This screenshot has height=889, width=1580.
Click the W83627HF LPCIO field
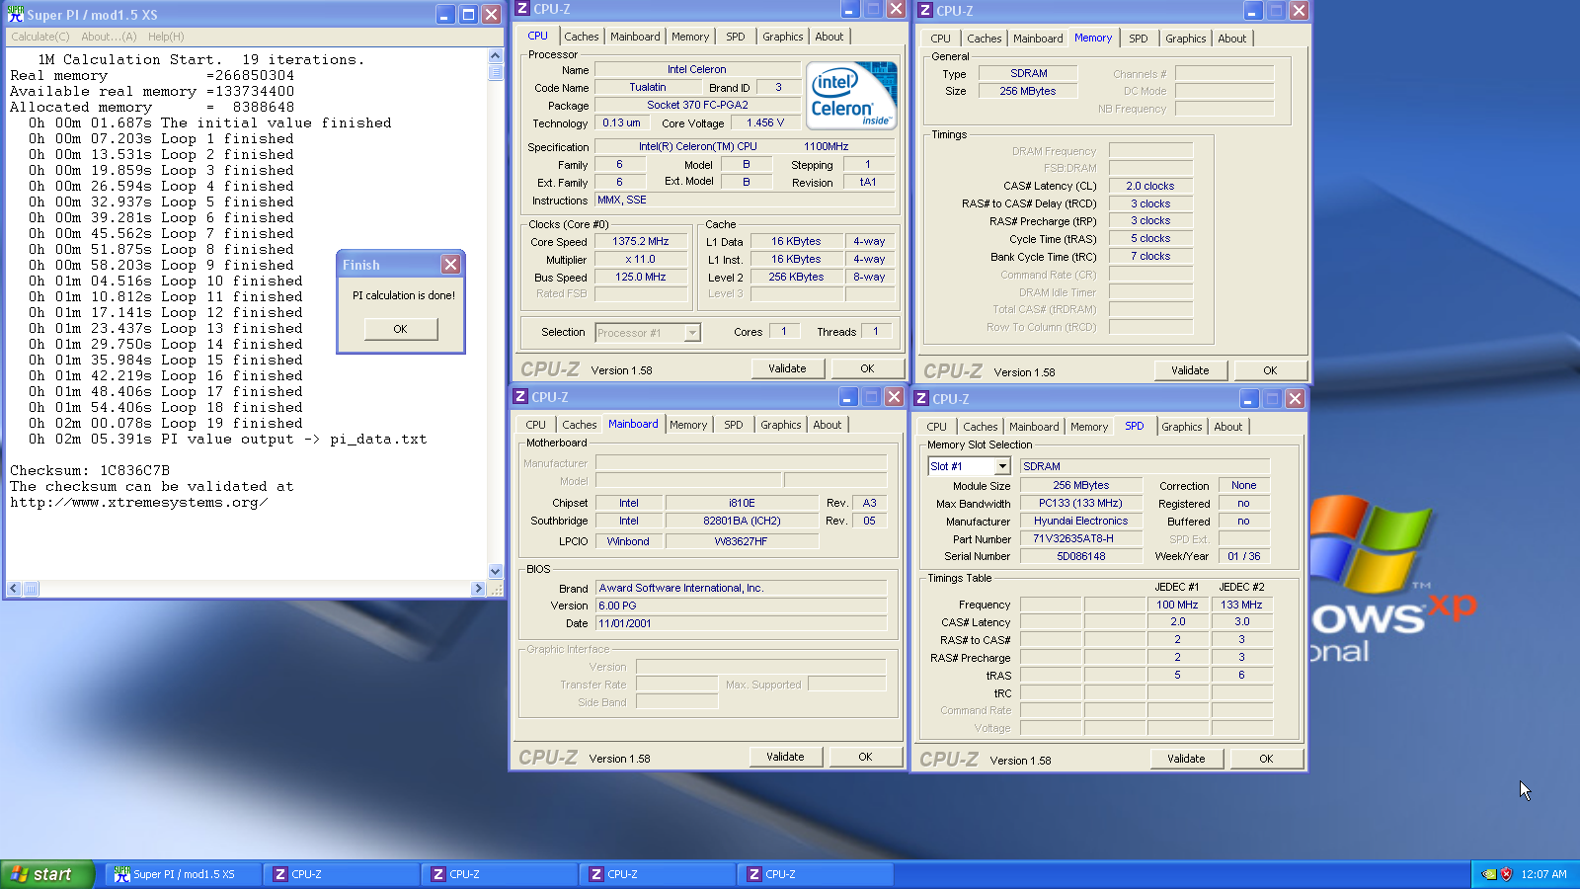(x=742, y=541)
